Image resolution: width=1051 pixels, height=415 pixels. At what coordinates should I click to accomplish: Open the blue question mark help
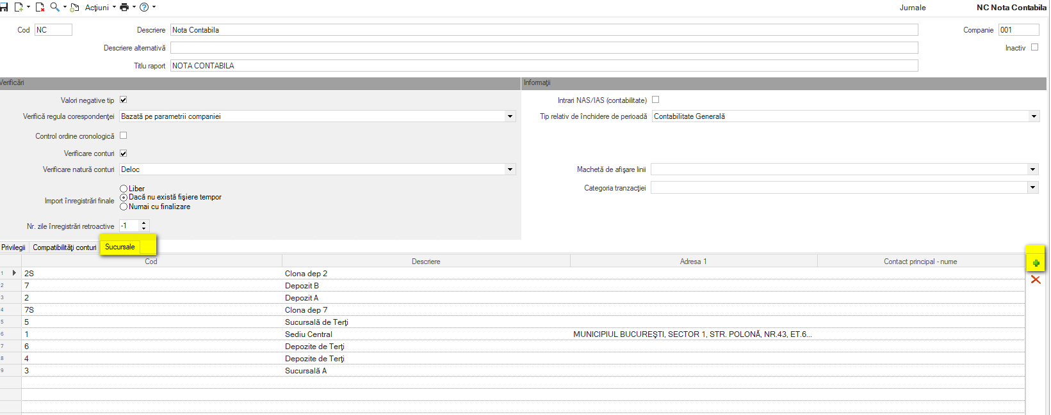point(144,7)
